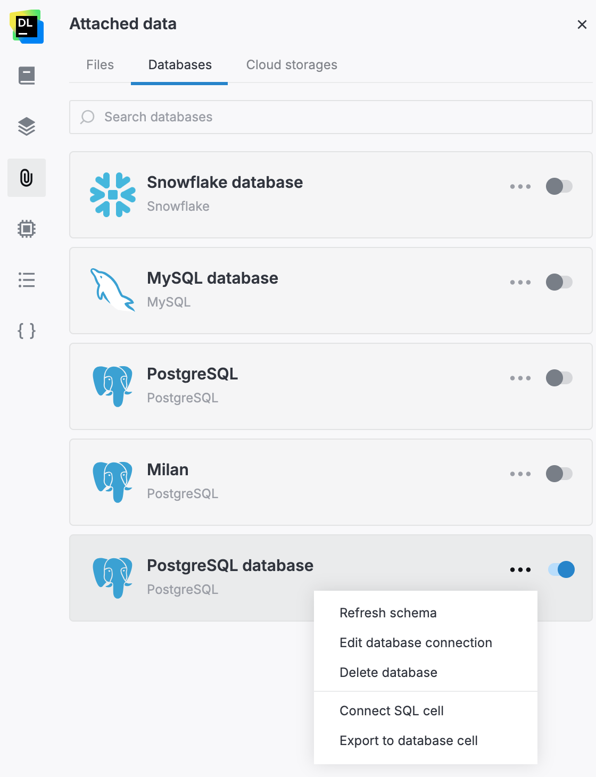Select the layers/packages sidebar icon
596x777 pixels.
(x=27, y=126)
